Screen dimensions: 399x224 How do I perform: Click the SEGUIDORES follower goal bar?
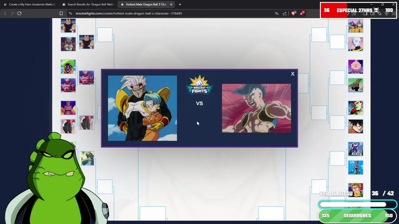coord(357,216)
